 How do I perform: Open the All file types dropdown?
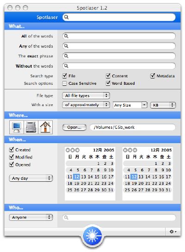click(86, 95)
